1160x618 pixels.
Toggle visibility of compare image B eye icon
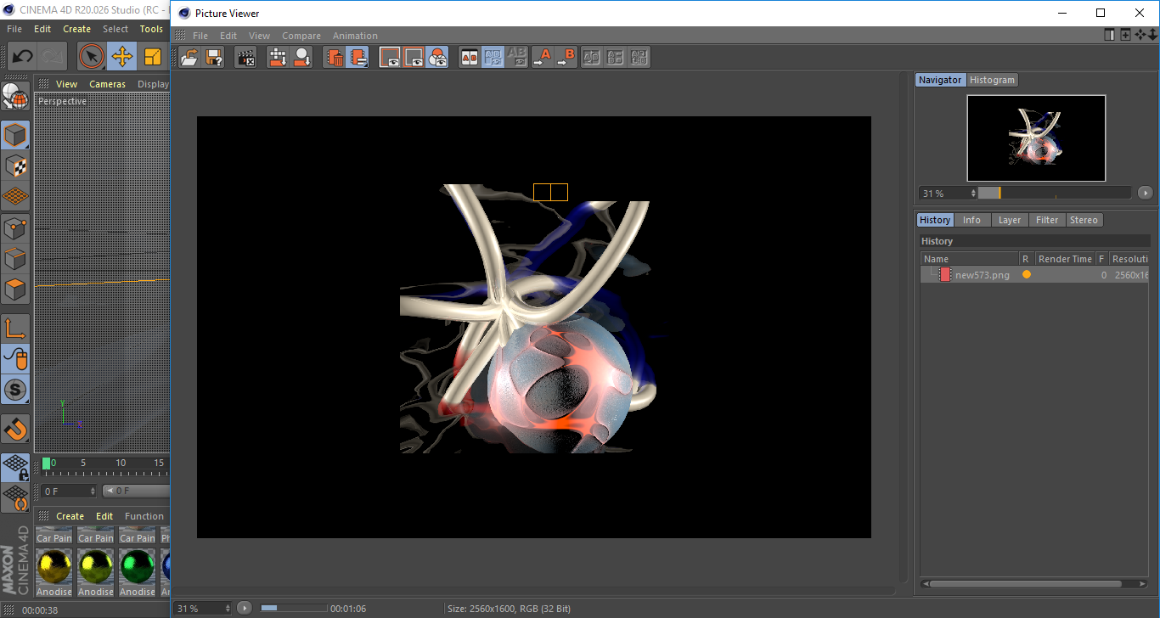click(x=414, y=57)
